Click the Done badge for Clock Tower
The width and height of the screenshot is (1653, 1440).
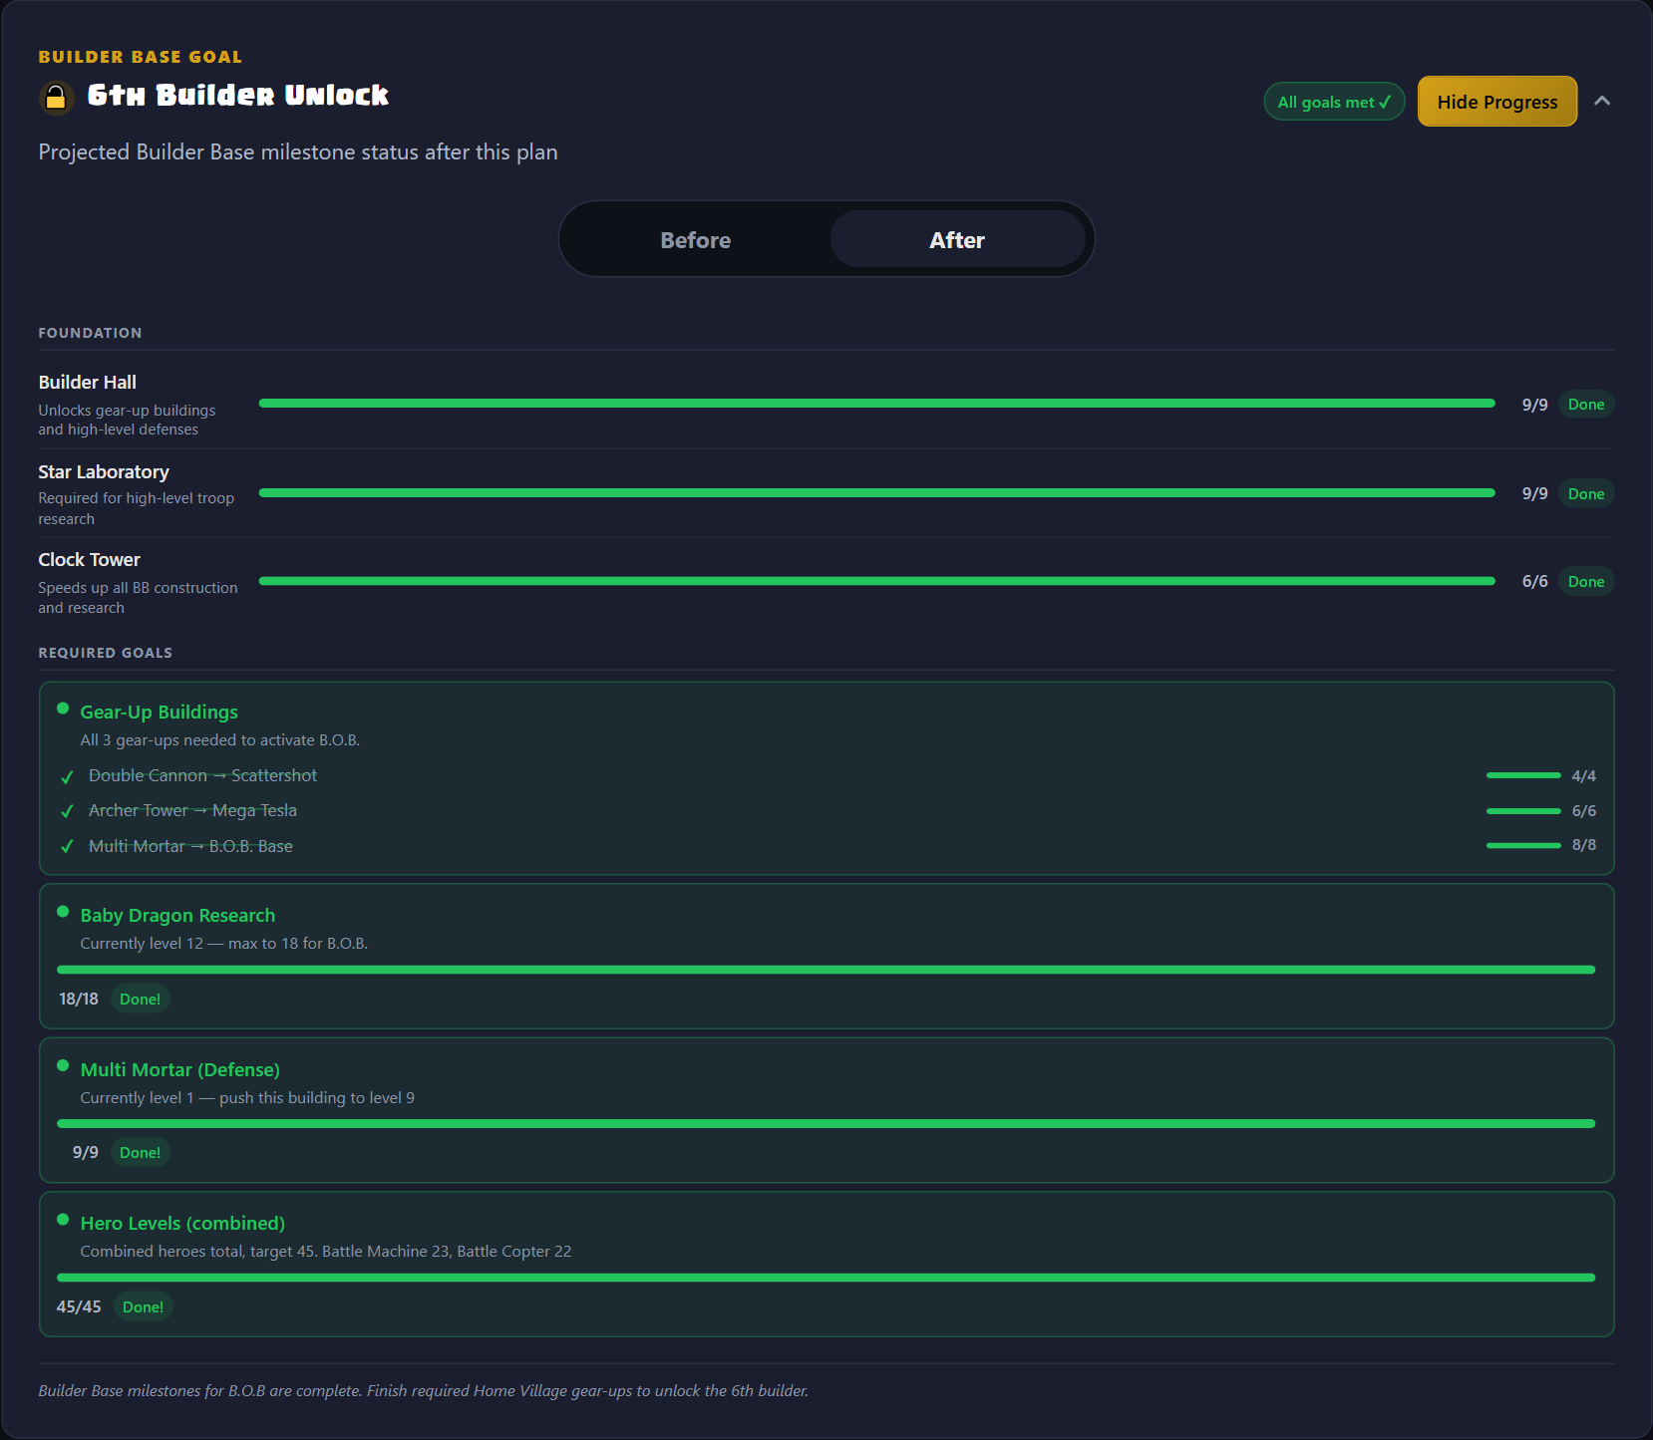(1585, 582)
